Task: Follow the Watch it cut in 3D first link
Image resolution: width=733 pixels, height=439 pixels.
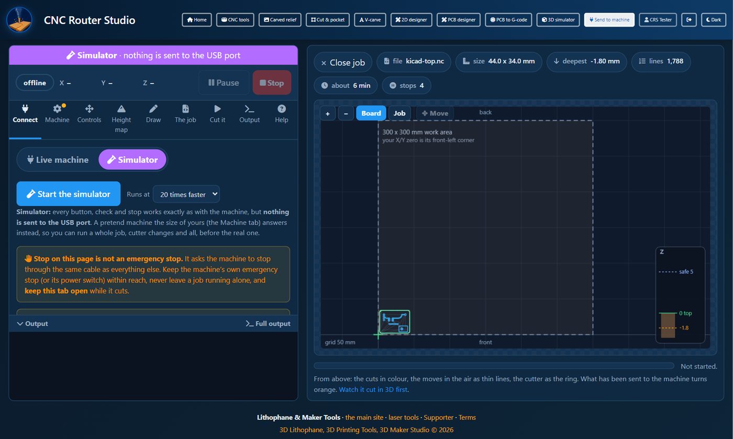Action: tap(373, 389)
